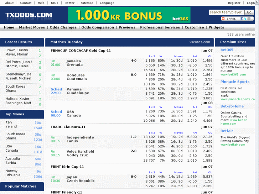Open Italy vs Ireland top move
This screenshot has width=259, height=194.
[11, 124]
